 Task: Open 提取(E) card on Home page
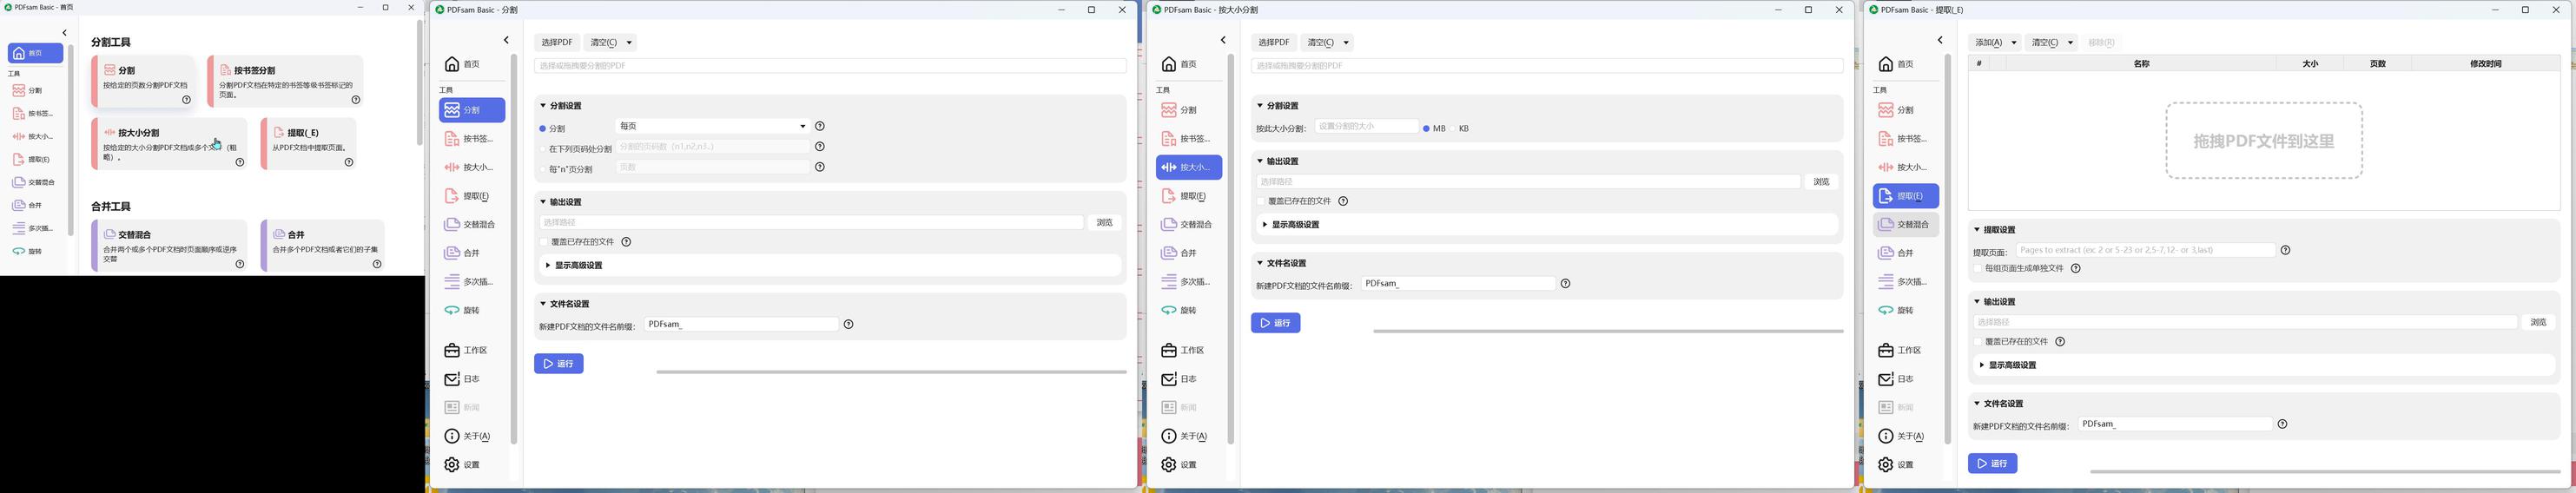(x=309, y=144)
